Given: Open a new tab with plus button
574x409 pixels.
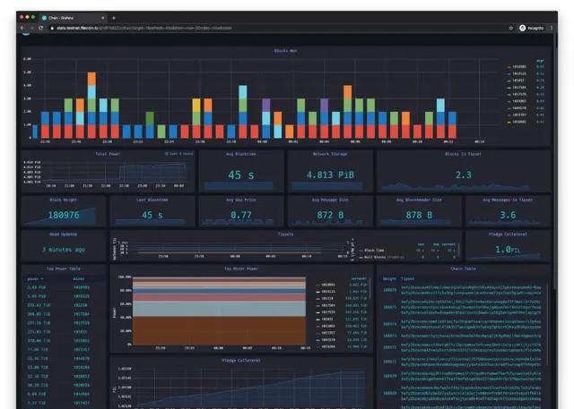Looking at the screenshot, I should [114, 18].
